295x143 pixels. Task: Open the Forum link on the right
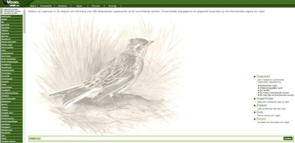click(x=261, y=119)
